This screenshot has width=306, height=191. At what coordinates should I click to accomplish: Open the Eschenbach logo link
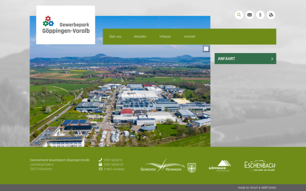tap(260, 166)
